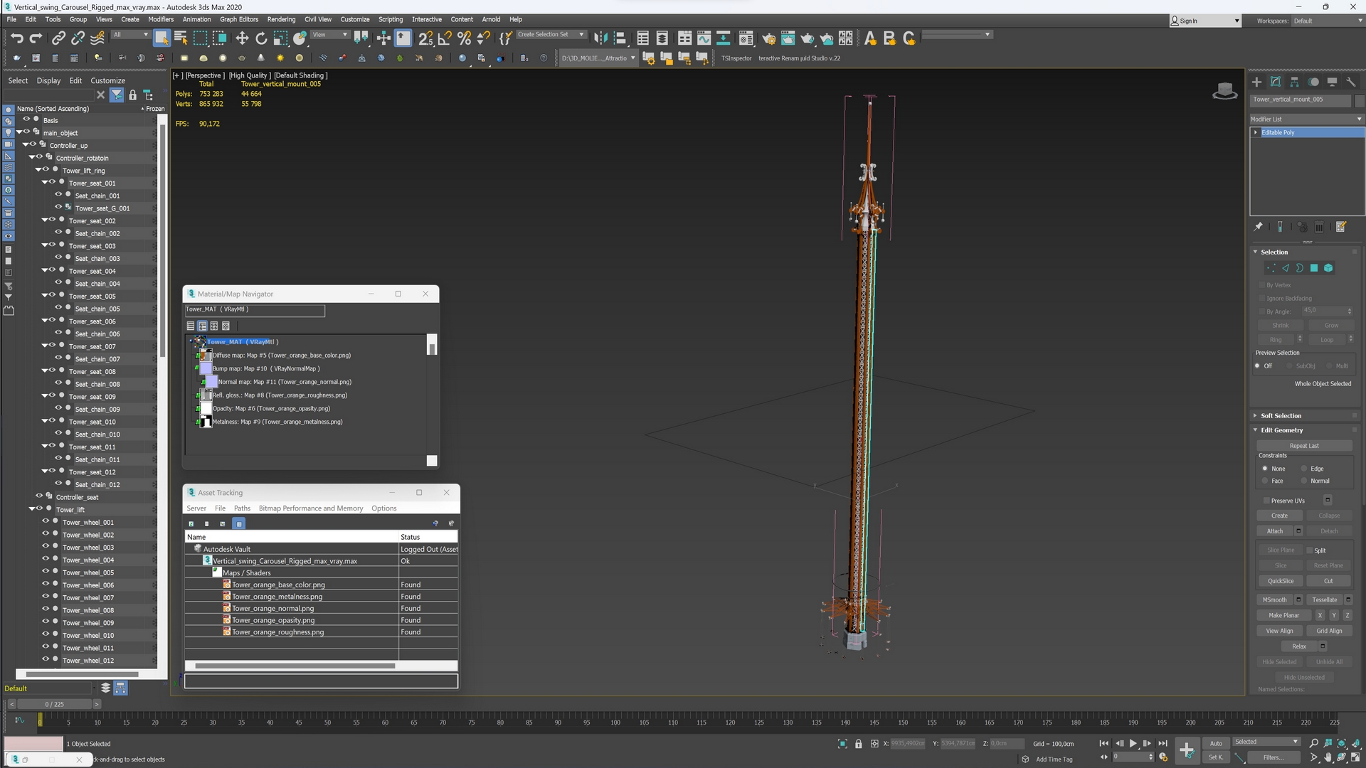Viewport: 1366px width, 768px height.
Task: Expand the Soft Selection rollout
Action: click(1281, 415)
